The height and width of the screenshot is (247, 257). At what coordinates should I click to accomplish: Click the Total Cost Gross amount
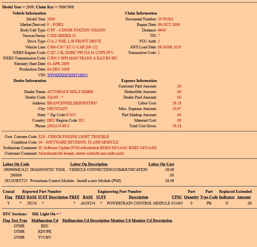[x=177, y=126]
